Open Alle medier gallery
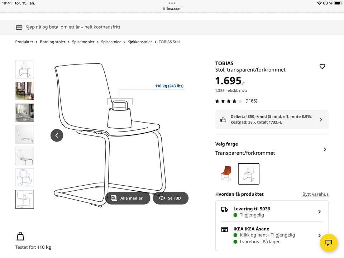The width and height of the screenshot is (344, 258). (x=128, y=198)
